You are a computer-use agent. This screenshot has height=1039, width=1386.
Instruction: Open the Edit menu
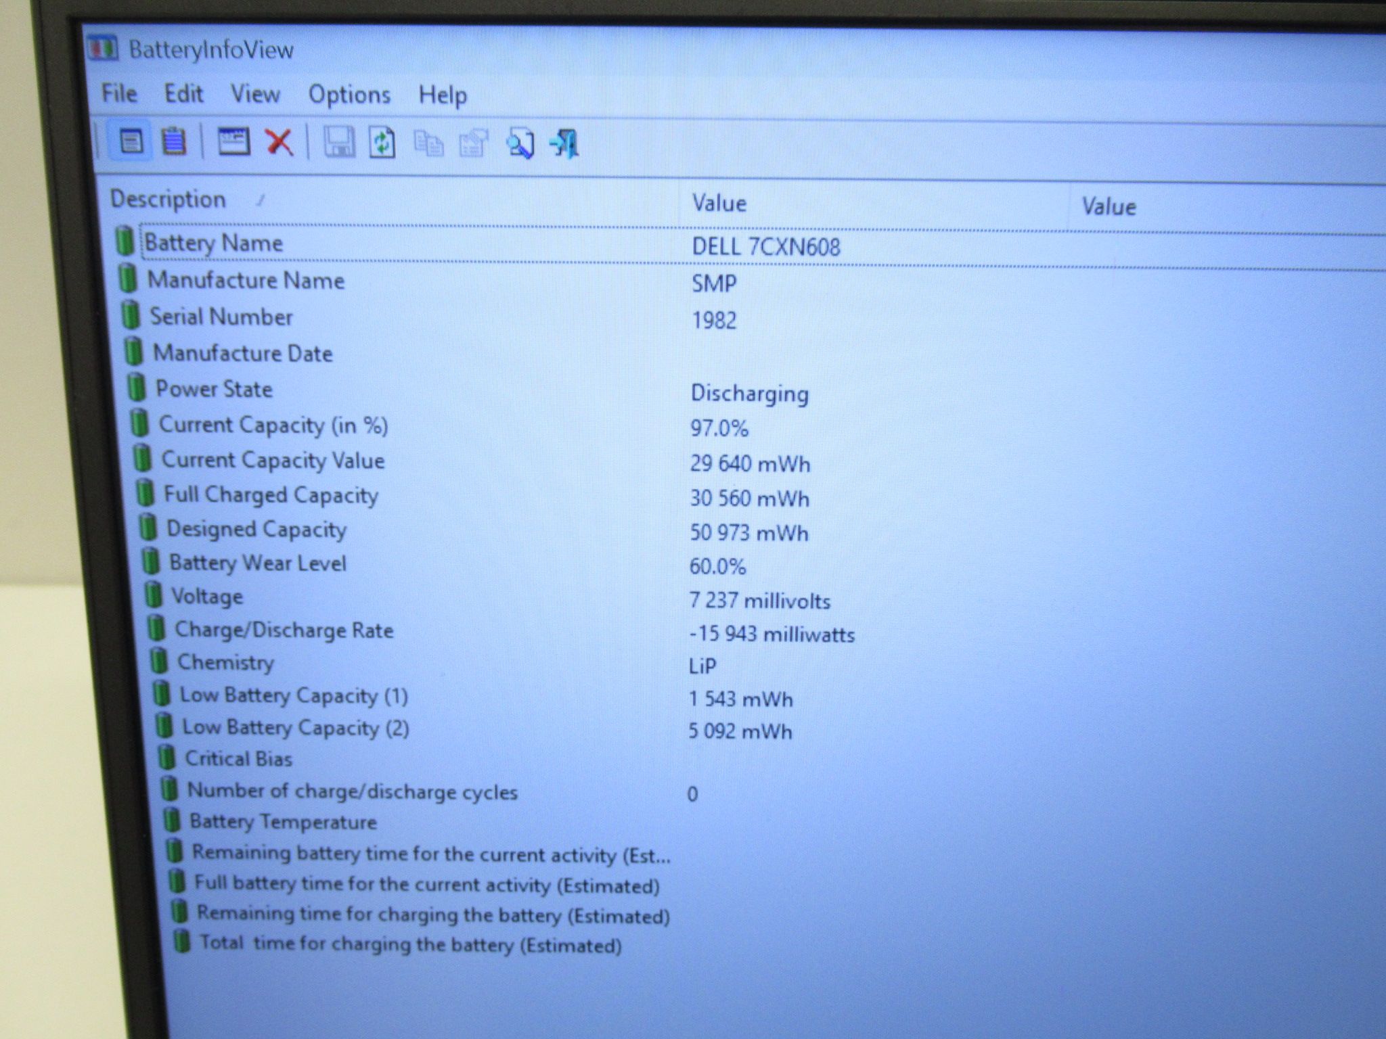click(x=184, y=93)
